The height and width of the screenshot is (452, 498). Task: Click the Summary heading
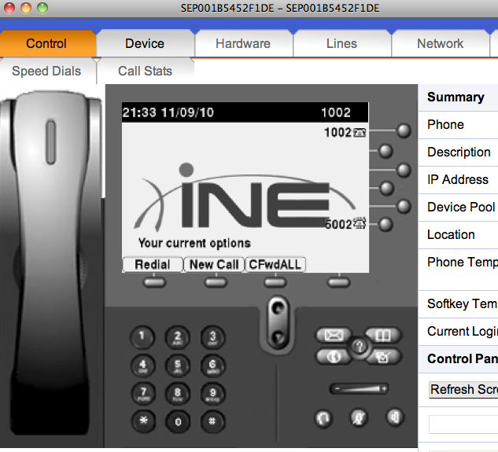tap(456, 97)
